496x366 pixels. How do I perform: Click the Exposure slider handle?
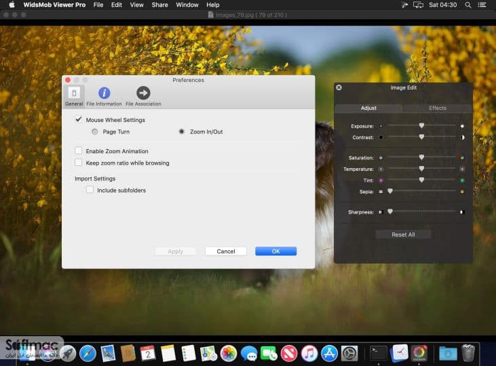pyautogui.click(x=421, y=126)
